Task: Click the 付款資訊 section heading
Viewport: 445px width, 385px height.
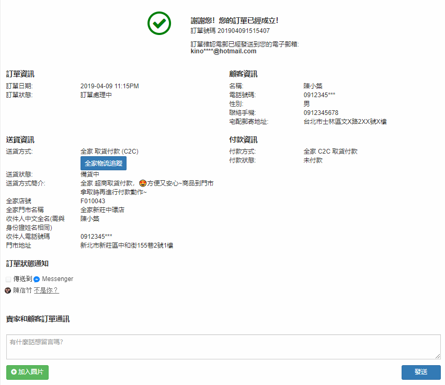Action: click(243, 140)
